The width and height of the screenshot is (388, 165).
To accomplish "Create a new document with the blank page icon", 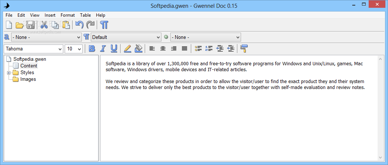I will click(x=9, y=25).
